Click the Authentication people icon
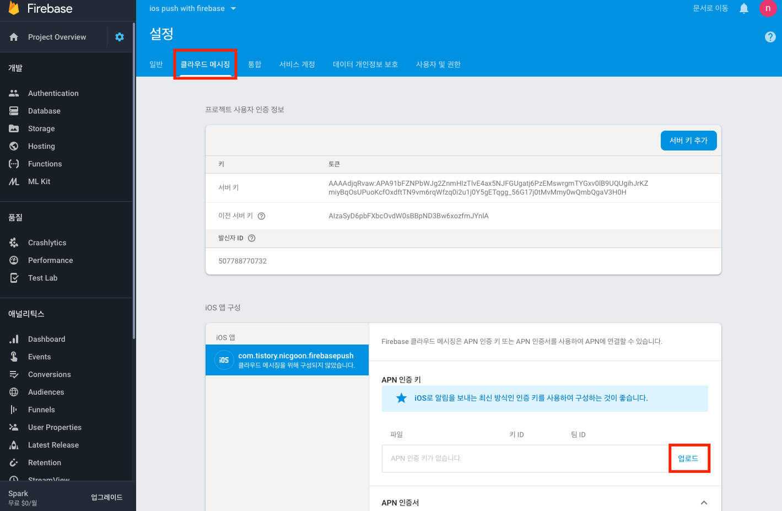Image resolution: width=782 pixels, height=511 pixels. click(x=14, y=93)
